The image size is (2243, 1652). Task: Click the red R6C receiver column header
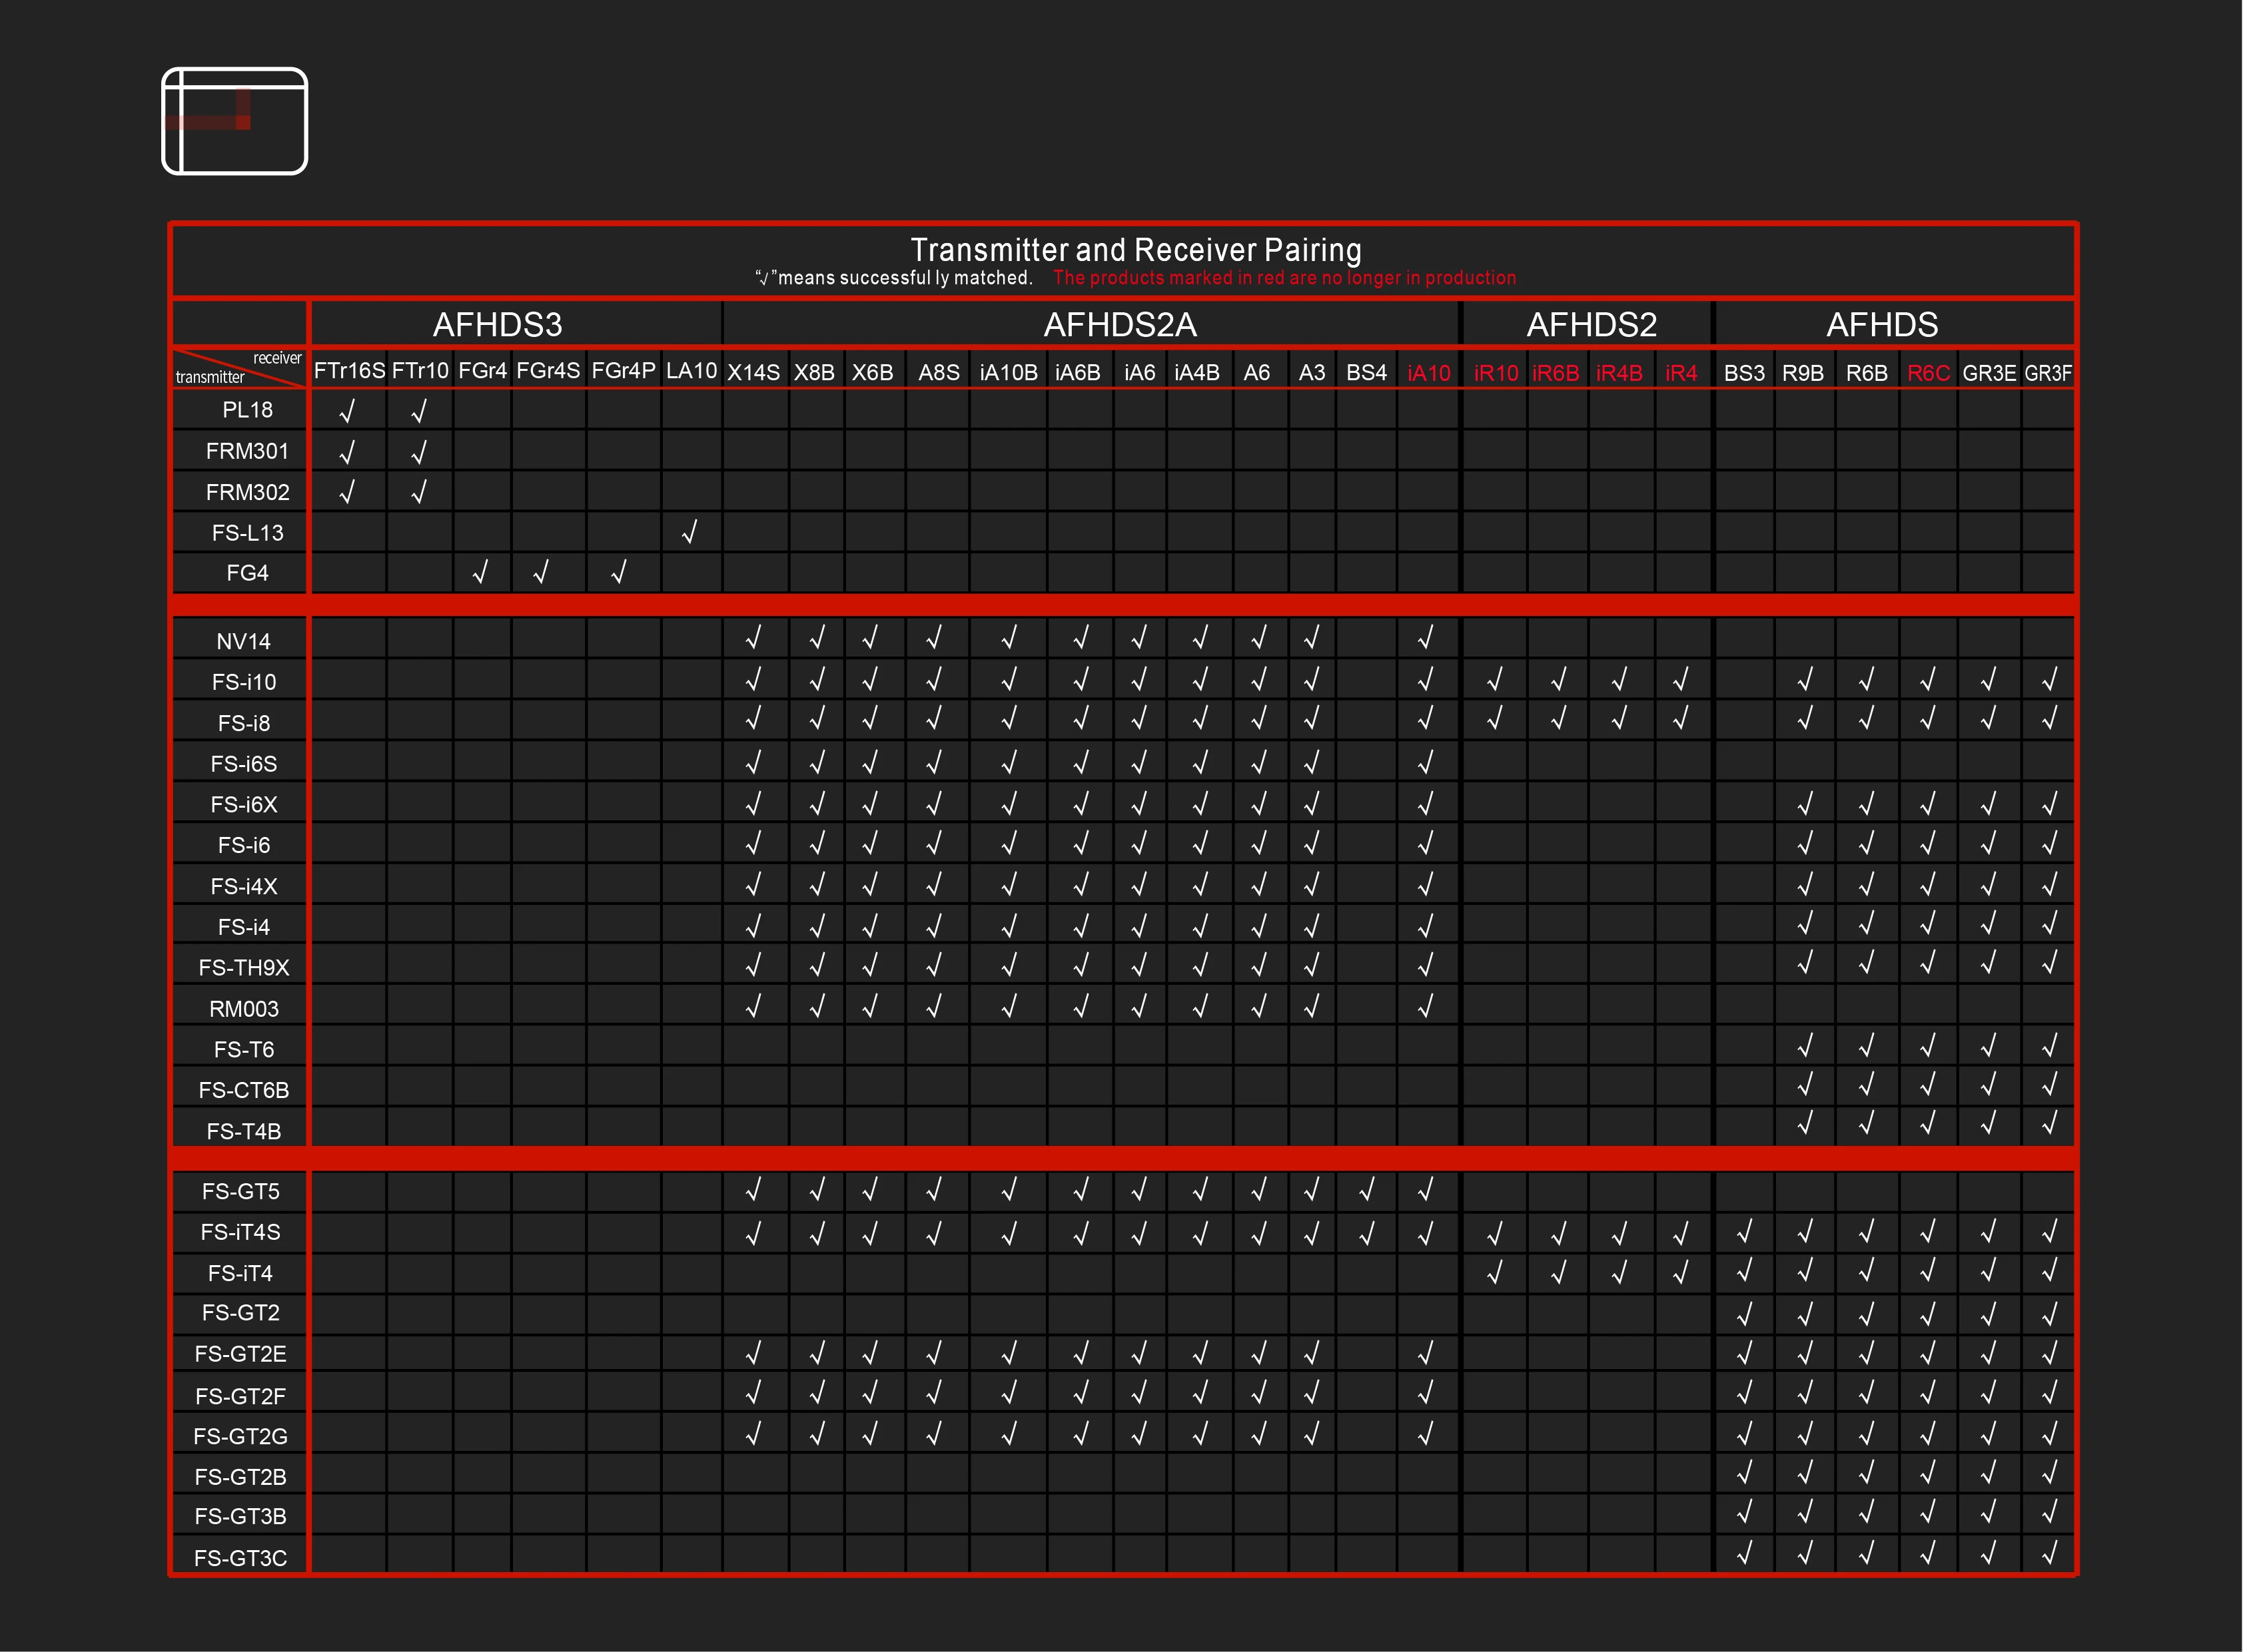pyautogui.click(x=1928, y=373)
